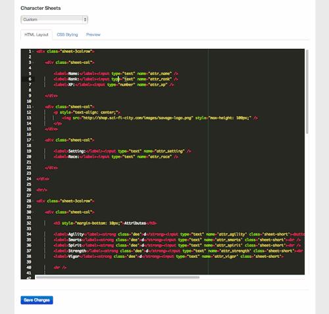Screen dimensions: 329x314
Task: Place cursor on the attr_setting input line
Action: pos(122,151)
